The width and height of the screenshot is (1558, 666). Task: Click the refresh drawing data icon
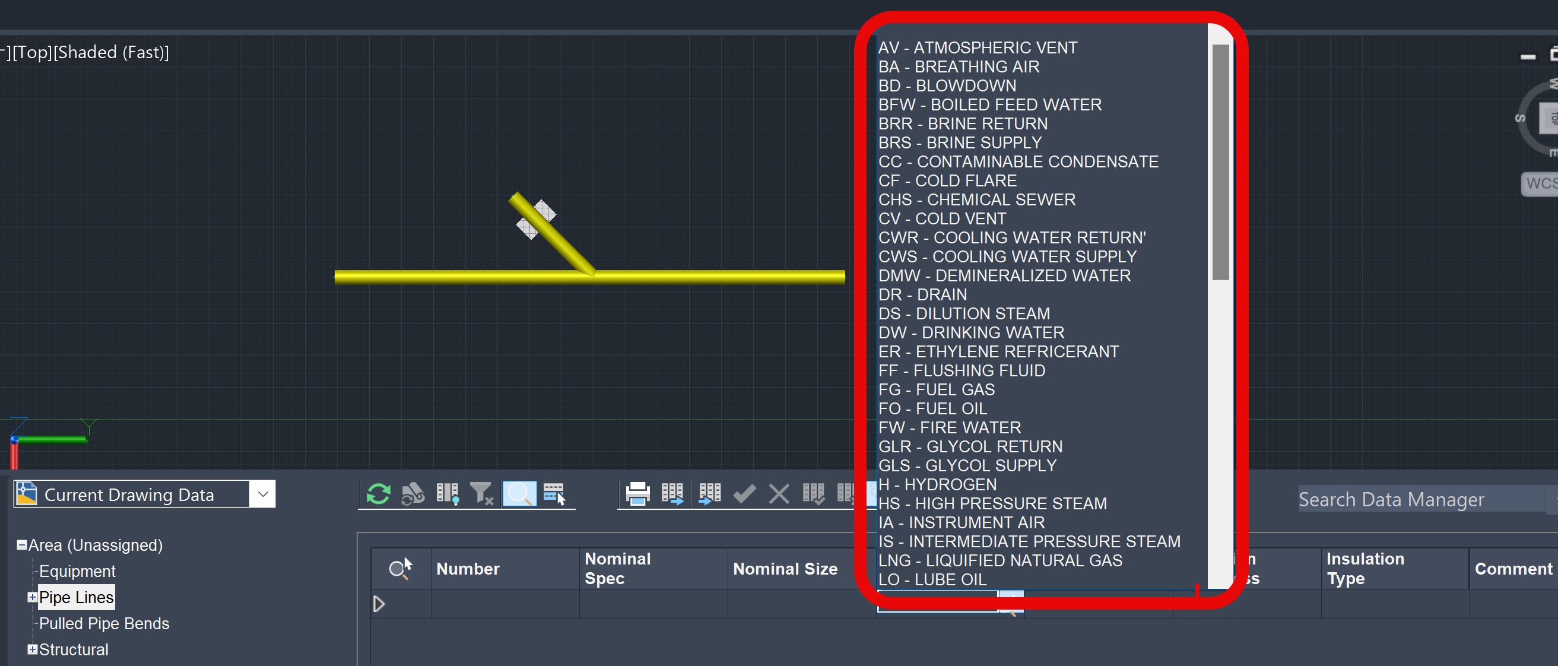coord(413,494)
